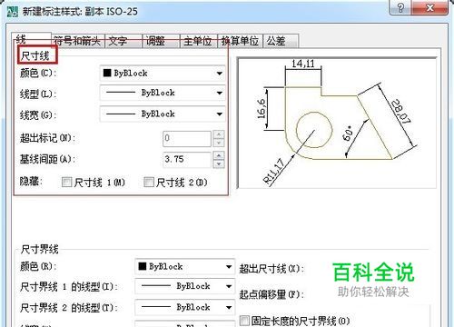The image size is (454, 327).
Task: Click the AutoCAD icon in title bar
Action: (13, 12)
